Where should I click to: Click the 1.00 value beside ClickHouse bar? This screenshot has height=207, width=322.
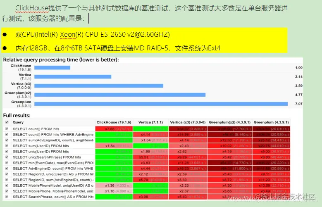[299, 68]
